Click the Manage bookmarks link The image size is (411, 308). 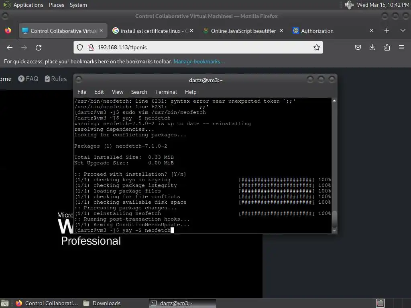[199, 61]
